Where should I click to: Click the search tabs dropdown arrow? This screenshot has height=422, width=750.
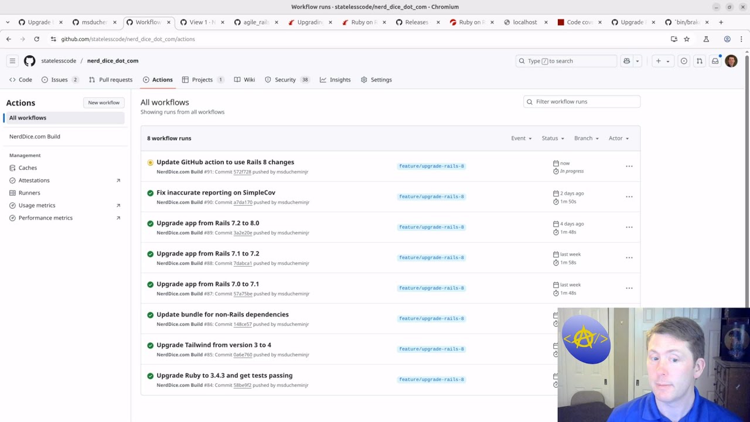(x=8, y=22)
